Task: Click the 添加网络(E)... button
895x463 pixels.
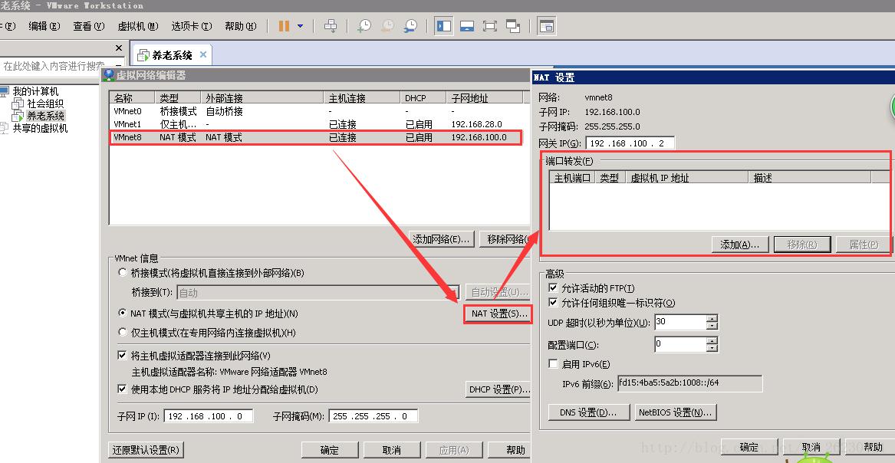Action: (443, 239)
